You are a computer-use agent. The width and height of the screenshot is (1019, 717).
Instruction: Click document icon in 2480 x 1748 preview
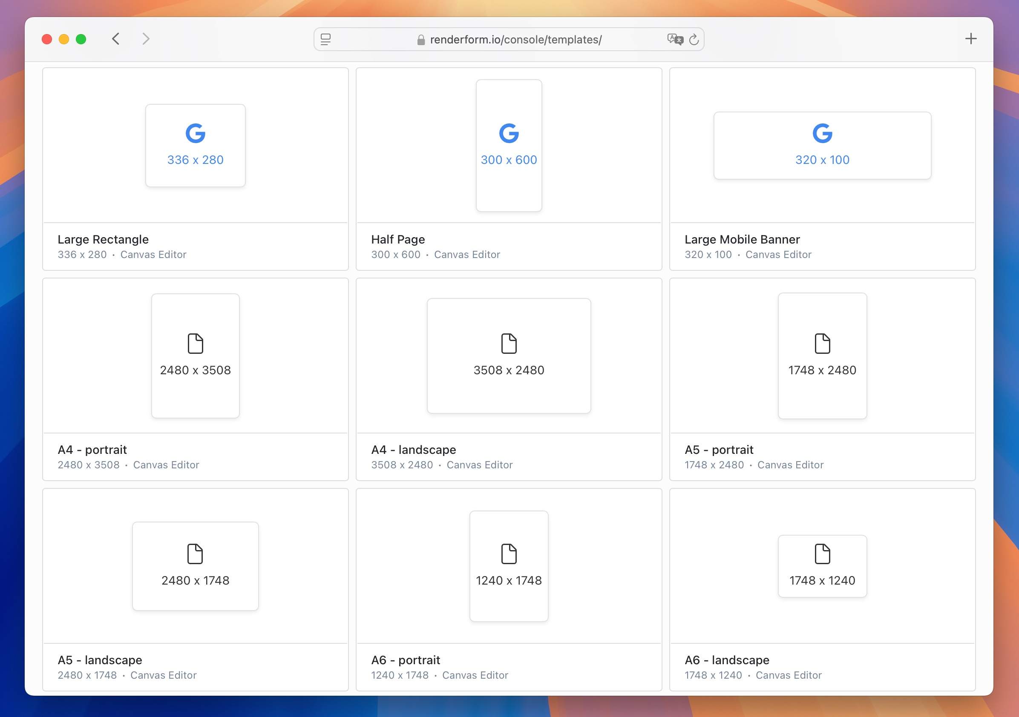[195, 554]
